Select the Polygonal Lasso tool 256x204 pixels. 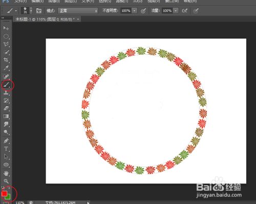(x=6, y=44)
